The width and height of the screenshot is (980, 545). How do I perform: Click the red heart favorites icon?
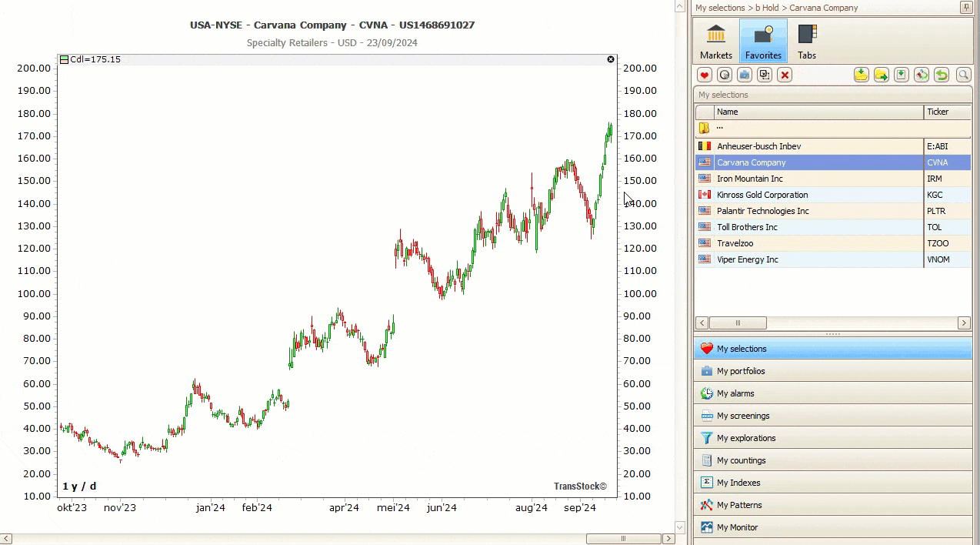[704, 75]
